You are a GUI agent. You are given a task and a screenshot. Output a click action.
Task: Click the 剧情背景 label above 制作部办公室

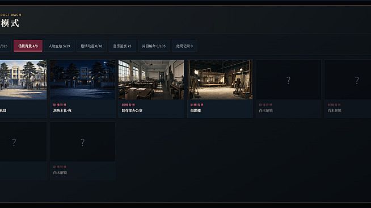click(x=128, y=105)
